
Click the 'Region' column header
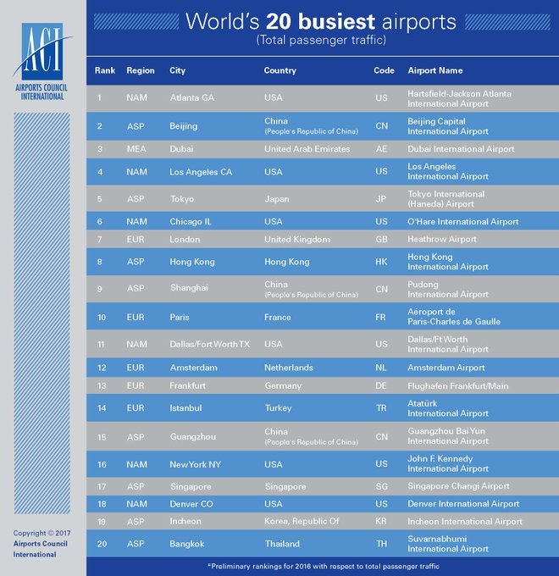[x=141, y=70]
